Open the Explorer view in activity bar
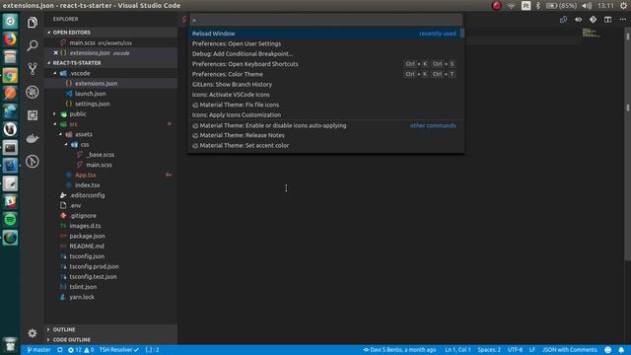The height and width of the screenshot is (355, 631). (33, 23)
